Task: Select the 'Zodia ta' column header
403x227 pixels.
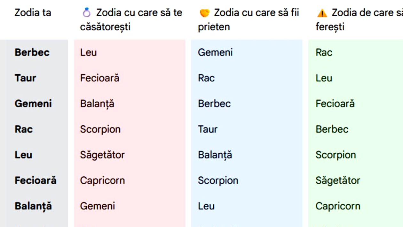Action: pos(33,13)
